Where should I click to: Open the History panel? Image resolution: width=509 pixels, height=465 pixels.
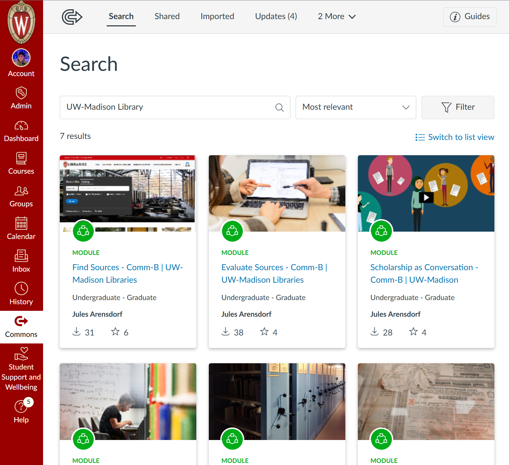[x=21, y=294]
